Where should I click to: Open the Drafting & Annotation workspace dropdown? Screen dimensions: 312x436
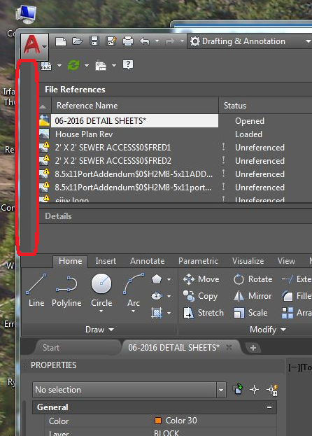coord(308,41)
